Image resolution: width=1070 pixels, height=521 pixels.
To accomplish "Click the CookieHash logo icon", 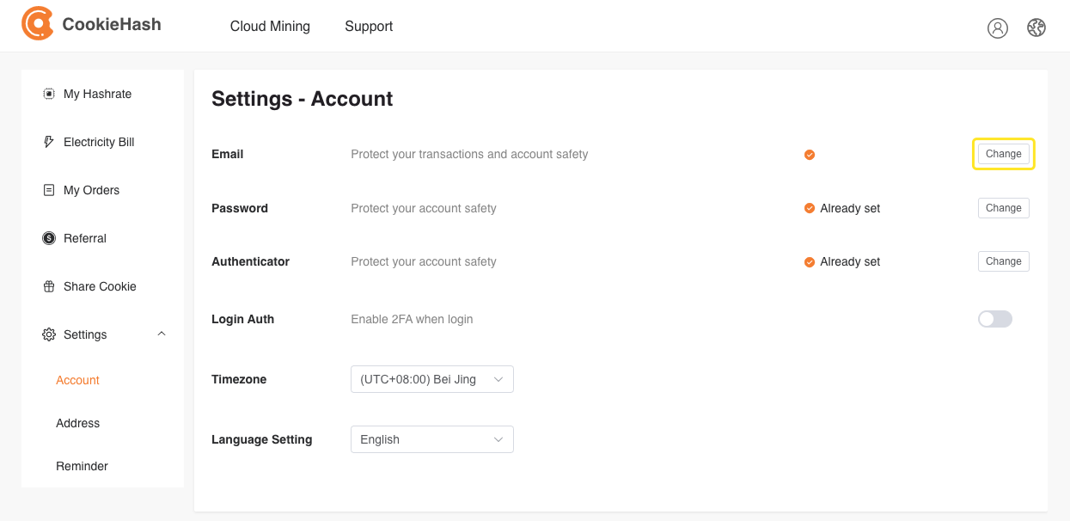I will point(38,24).
